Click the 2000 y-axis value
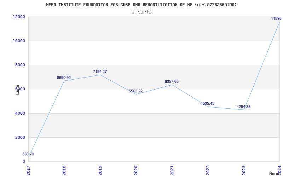Screen dimensions: 283x177 [20, 137]
